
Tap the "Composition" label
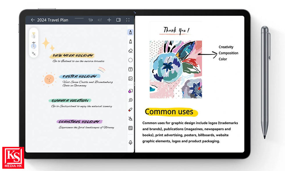pos(228,53)
